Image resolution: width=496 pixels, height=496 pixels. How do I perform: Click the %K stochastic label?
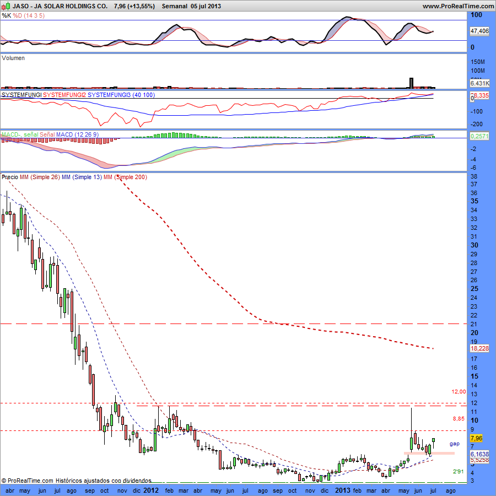click(6, 15)
